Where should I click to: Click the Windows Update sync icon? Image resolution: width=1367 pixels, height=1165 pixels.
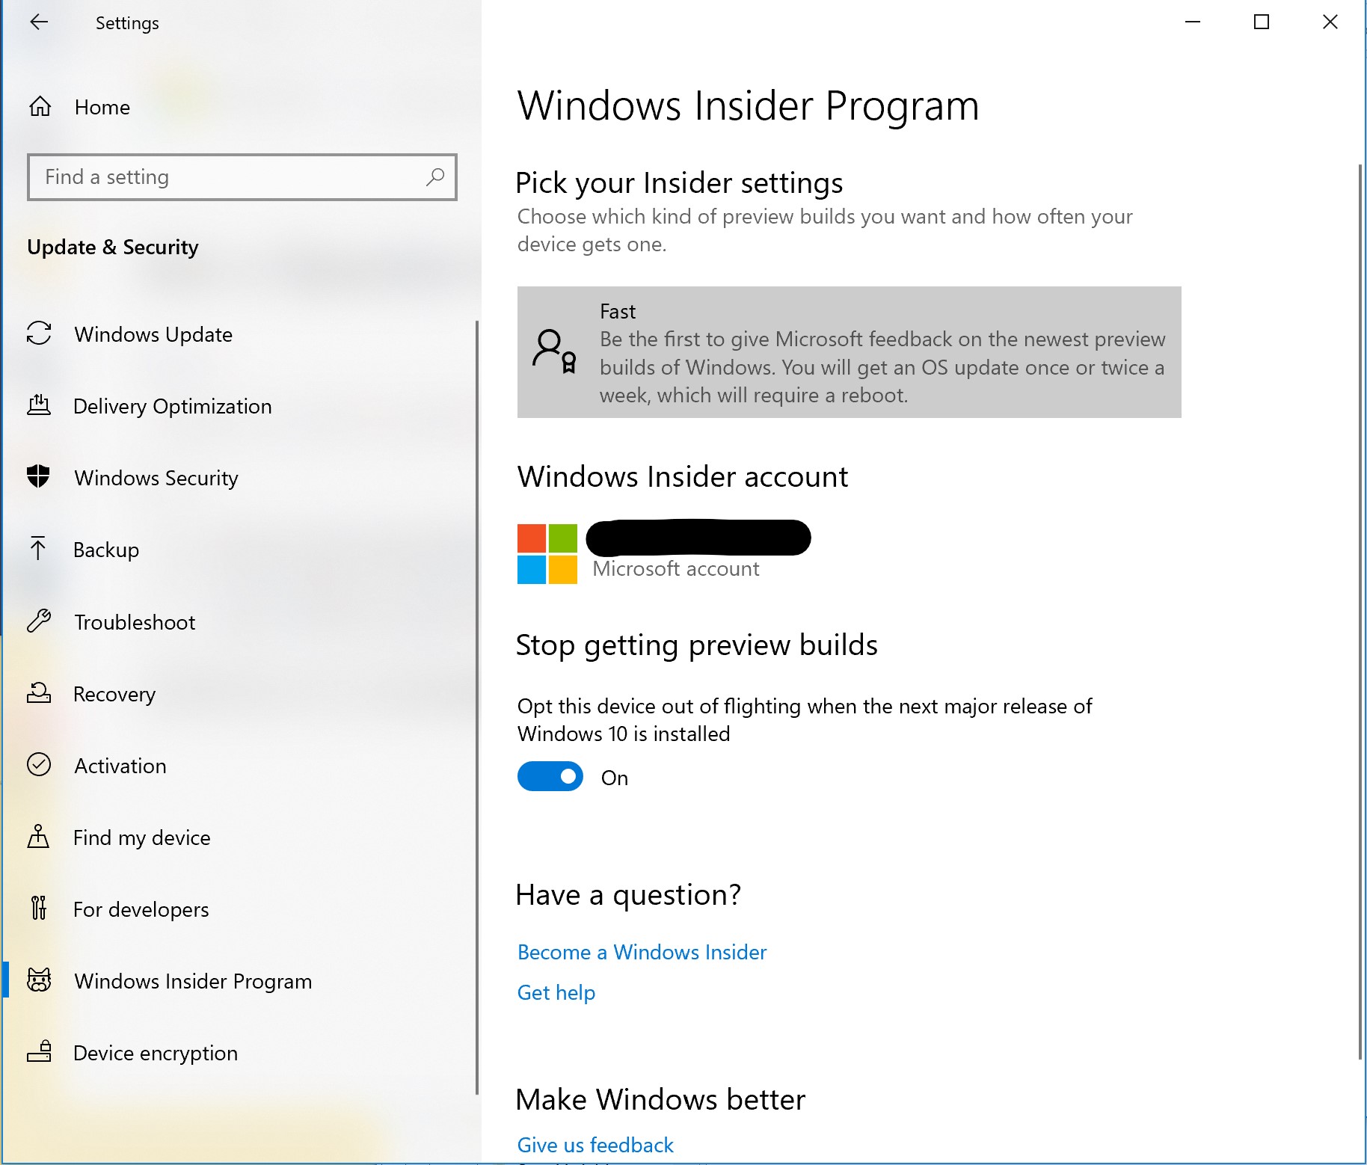click(x=39, y=333)
